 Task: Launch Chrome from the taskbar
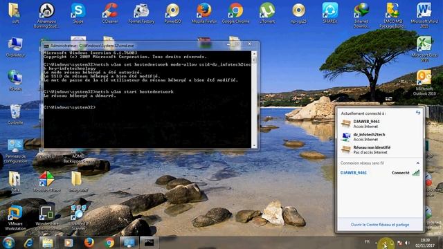click(109, 243)
